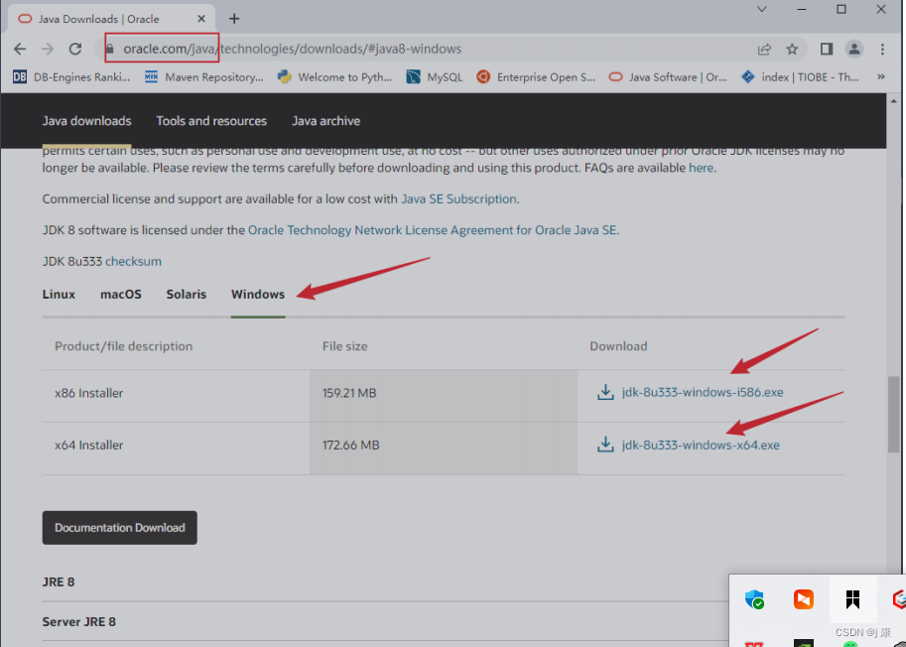Open the Chrome three-dot menu
This screenshot has width=906, height=647.
882,49
